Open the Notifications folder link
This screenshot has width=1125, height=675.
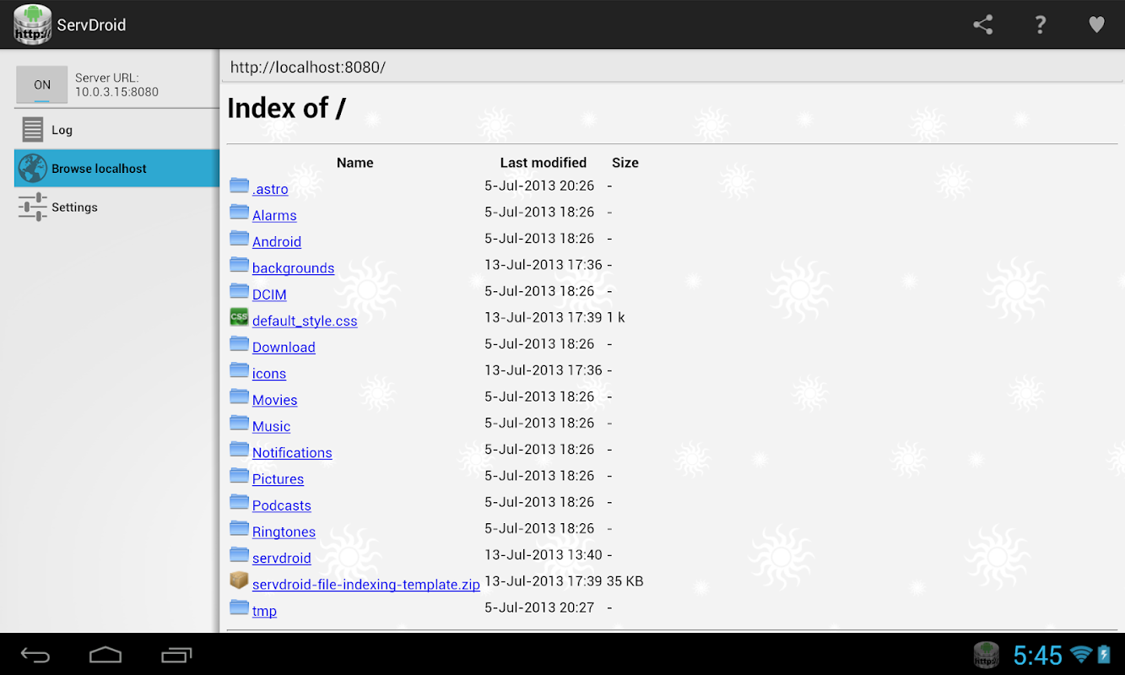[x=292, y=452]
